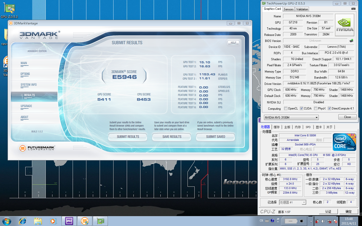Click the Close button in GPU-Z
Image resolution: width=362 pixels, height=226 pixels.
[347, 117]
